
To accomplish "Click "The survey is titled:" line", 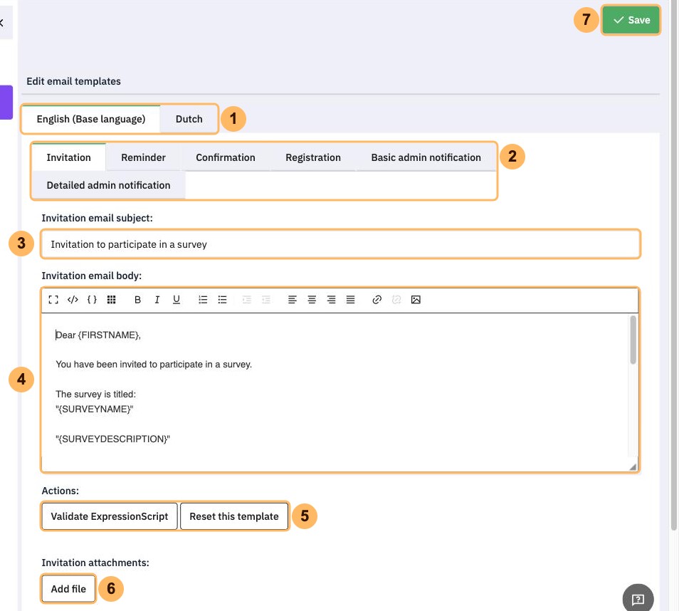I will pyautogui.click(x=95, y=394).
